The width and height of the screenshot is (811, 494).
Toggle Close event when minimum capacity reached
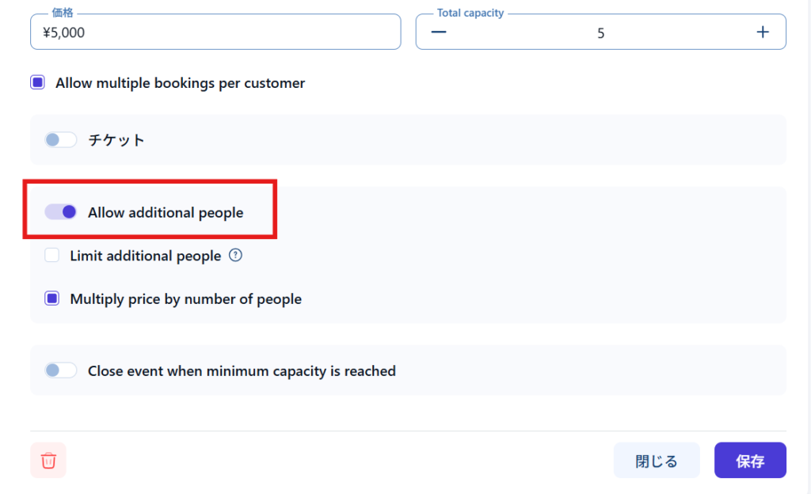(60, 370)
